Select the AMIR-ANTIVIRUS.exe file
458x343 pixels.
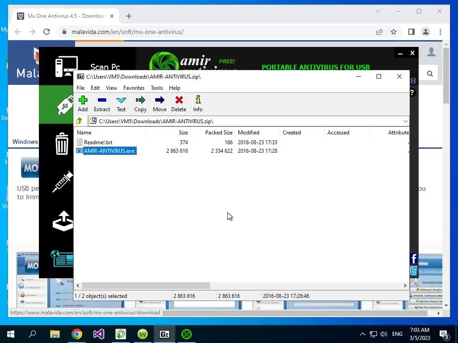tap(109, 151)
